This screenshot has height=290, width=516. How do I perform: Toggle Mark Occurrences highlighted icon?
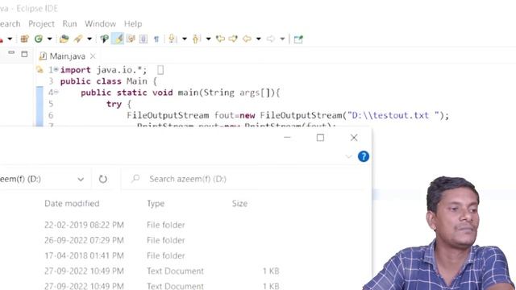click(x=119, y=39)
